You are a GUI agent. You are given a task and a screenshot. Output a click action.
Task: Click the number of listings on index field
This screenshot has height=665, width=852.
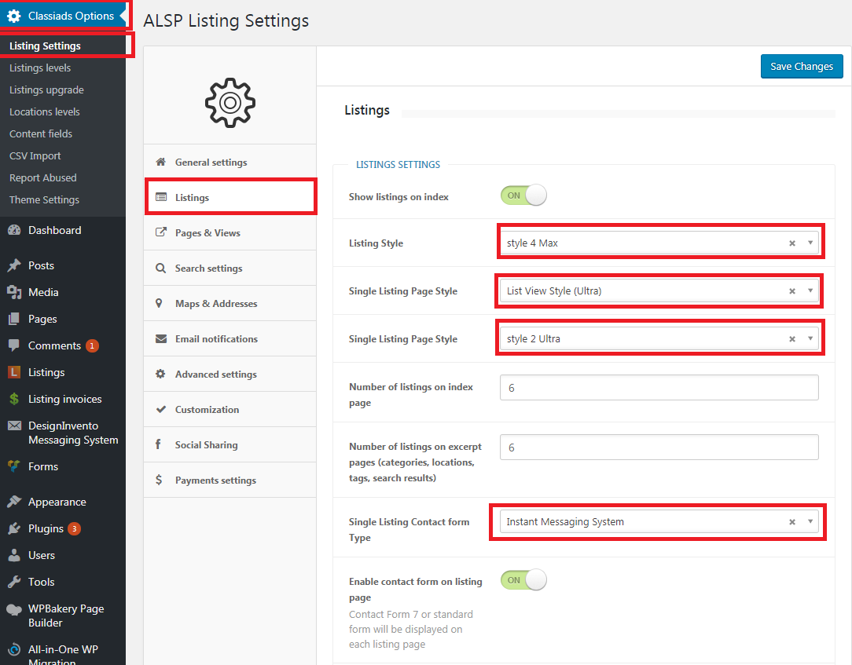click(659, 388)
